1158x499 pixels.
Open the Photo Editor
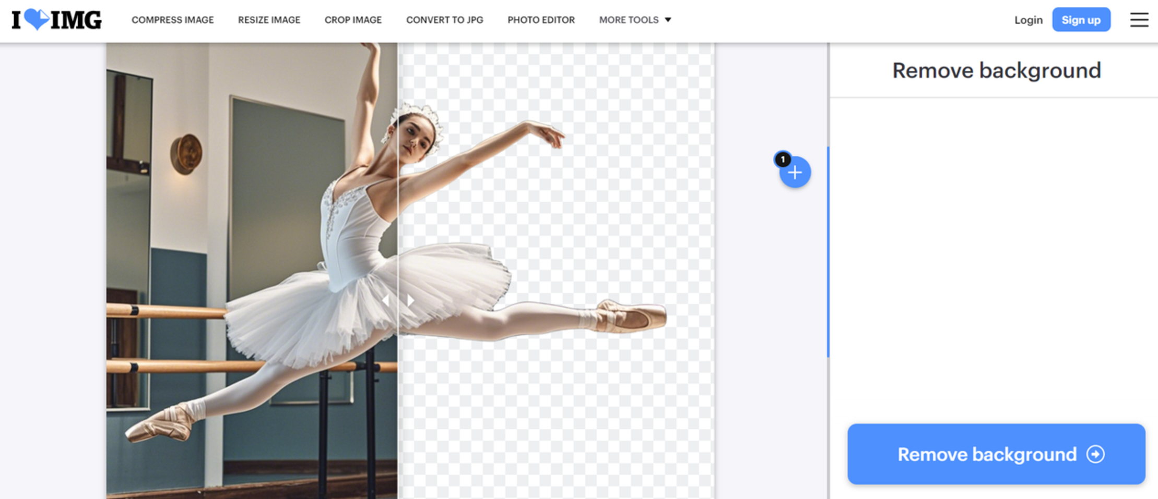point(541,20)
